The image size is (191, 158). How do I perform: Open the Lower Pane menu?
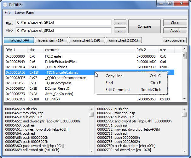(x=24, y=13)
